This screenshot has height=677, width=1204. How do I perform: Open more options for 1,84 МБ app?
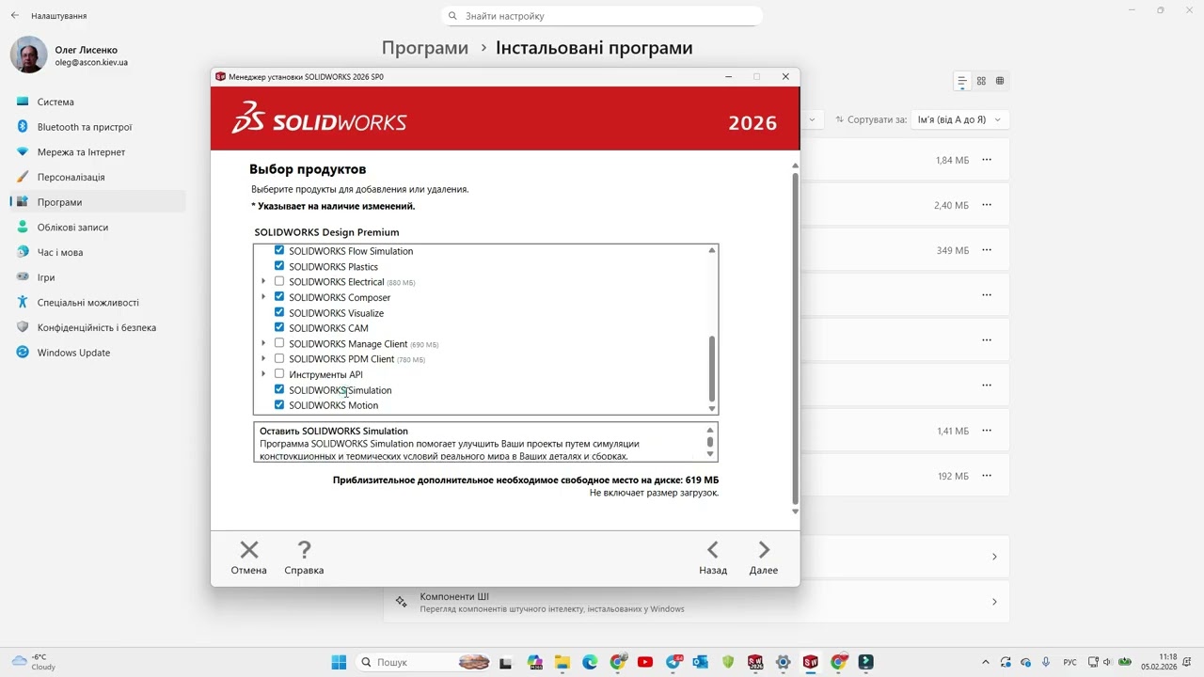(x=987, y=160)
